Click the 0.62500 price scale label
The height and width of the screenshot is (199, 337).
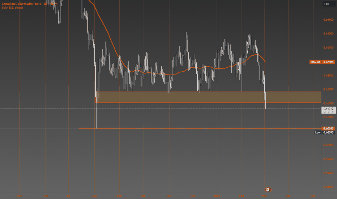[328, 76]
